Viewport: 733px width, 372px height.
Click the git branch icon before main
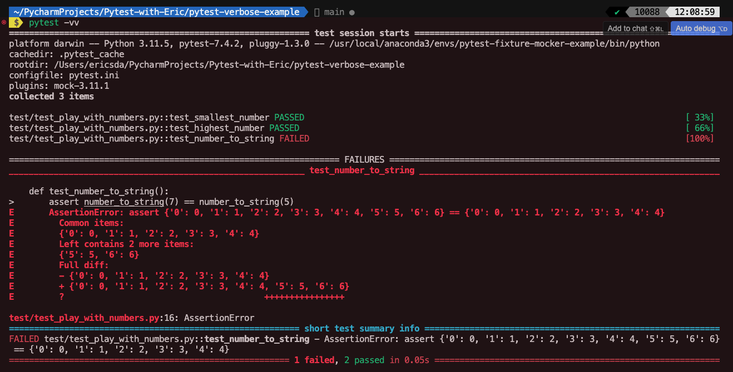[317, 12]
